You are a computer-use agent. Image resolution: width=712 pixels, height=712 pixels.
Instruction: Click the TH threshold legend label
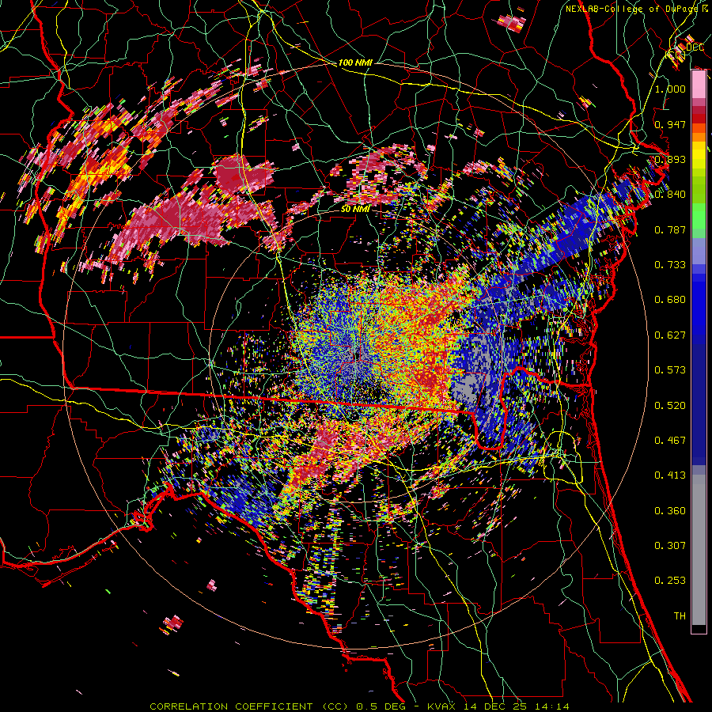(680, 616)
